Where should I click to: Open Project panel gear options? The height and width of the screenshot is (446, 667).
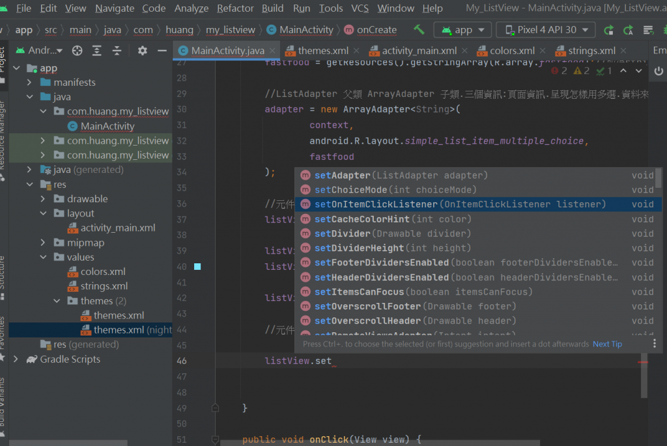tap(143, 51)
